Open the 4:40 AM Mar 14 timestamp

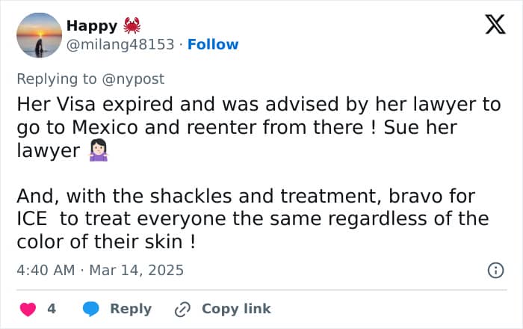pyautogui.click(x=100, y=270)
